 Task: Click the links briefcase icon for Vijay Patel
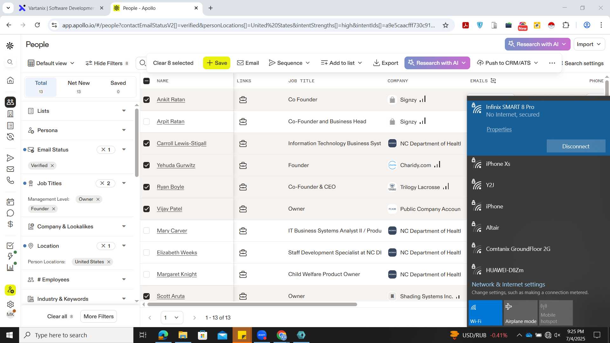tap(243, 209)
